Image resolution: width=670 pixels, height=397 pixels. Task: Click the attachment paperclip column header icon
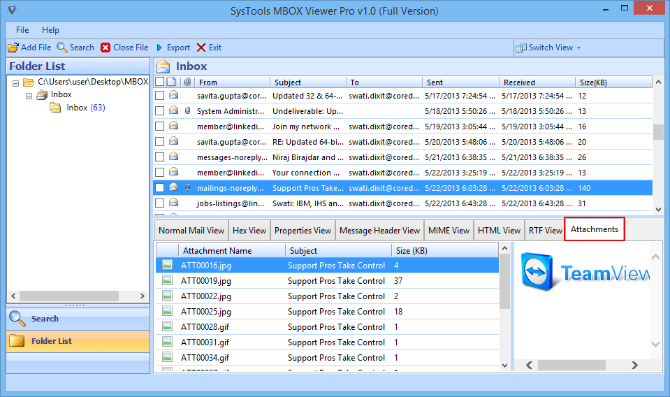[187, 82]
